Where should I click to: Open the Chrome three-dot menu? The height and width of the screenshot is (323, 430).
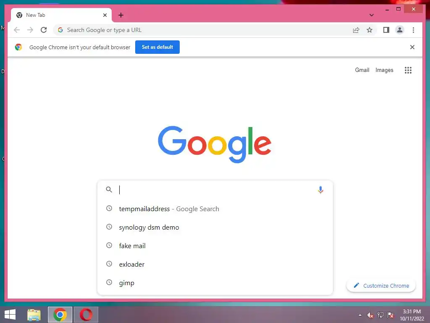tap(413, 30)
